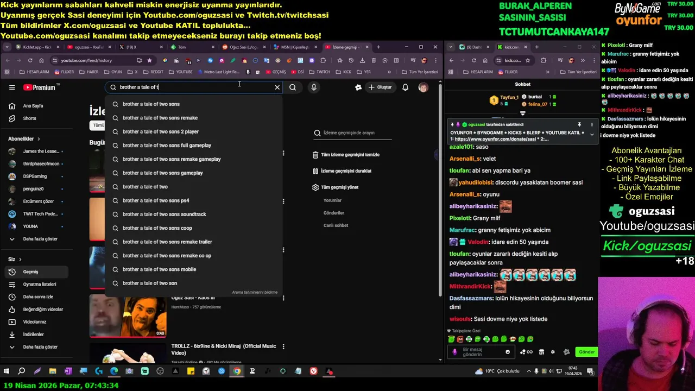Screen dimensions: 695x391
Task: Open İndirilenler downloads in sidebar
Action: tap(36, 334)
